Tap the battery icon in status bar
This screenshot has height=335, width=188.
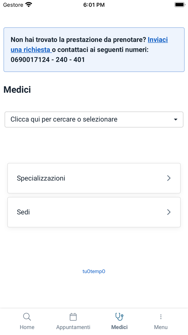(x=179, y=5)
